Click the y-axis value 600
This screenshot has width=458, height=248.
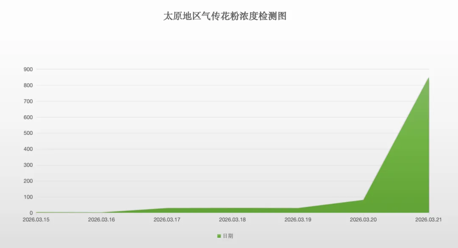tap(28, 117)
